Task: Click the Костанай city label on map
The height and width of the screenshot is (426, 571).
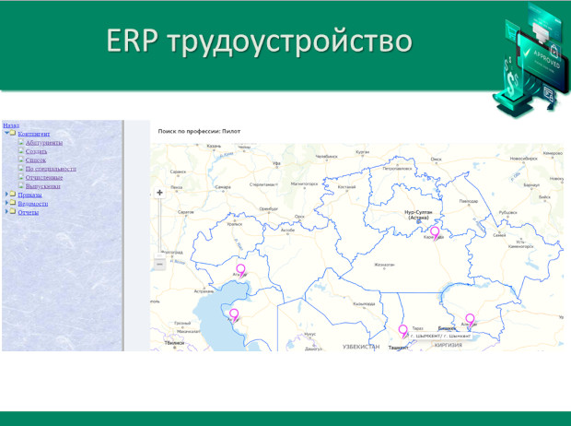Action: [x=346, y=187]
